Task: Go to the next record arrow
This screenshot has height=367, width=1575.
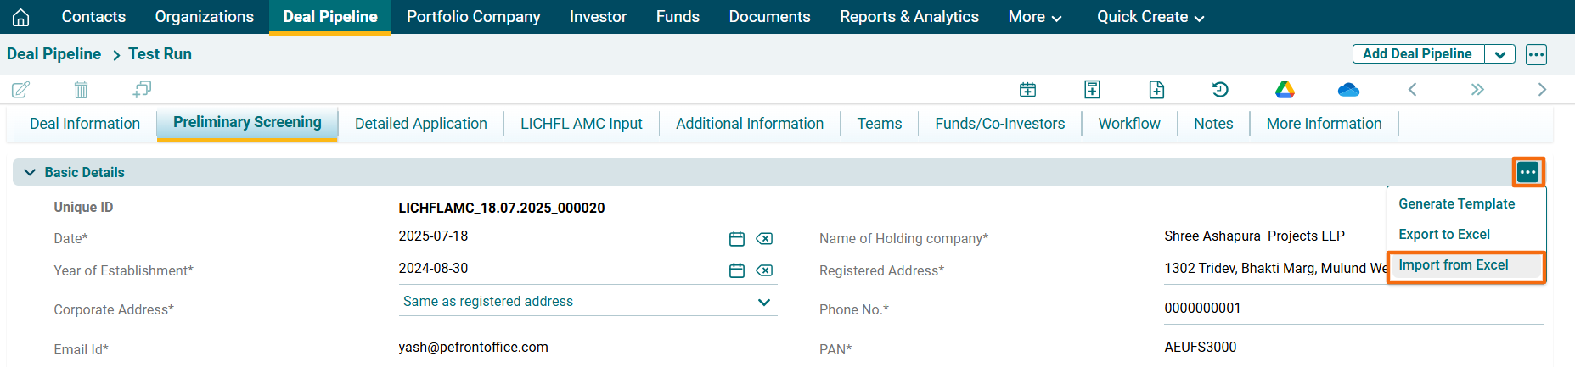Action: point(1542,89)
